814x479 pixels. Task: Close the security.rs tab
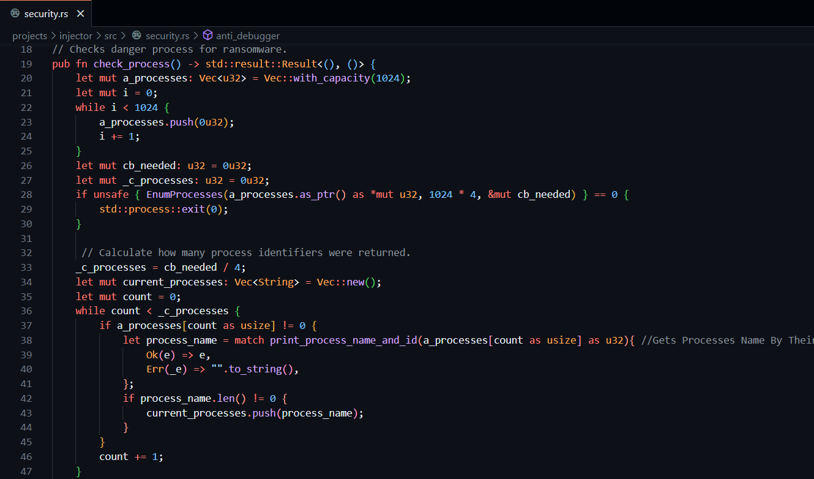click(80, 13)
